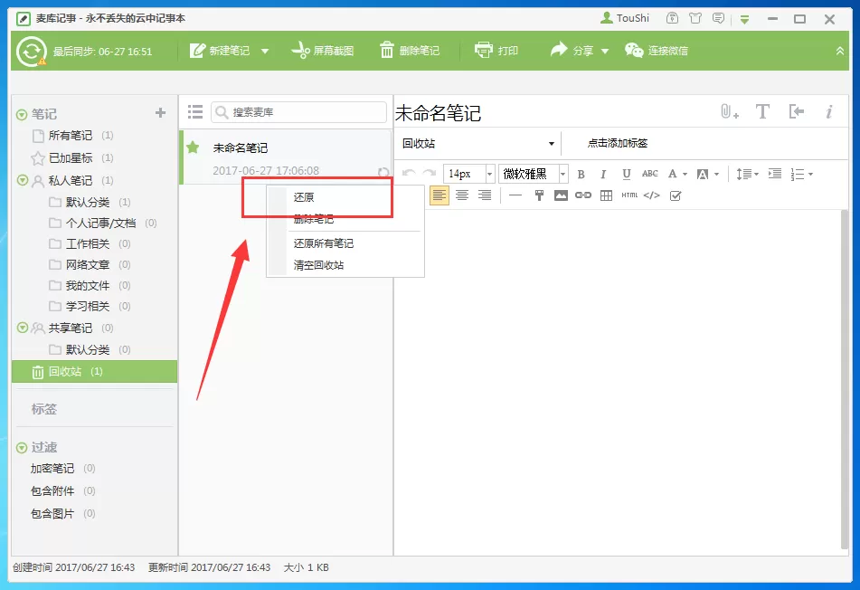Open the 学习相关 folder
Viewport: 860px width, 590px height.
point(90,306)
